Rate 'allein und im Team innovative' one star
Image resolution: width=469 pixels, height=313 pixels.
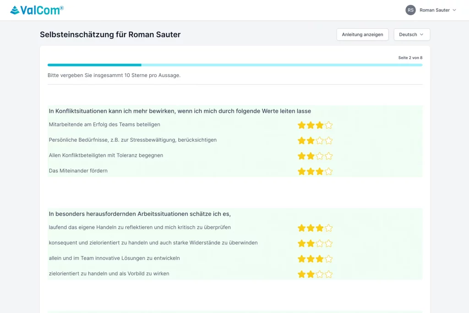[302, 259]
